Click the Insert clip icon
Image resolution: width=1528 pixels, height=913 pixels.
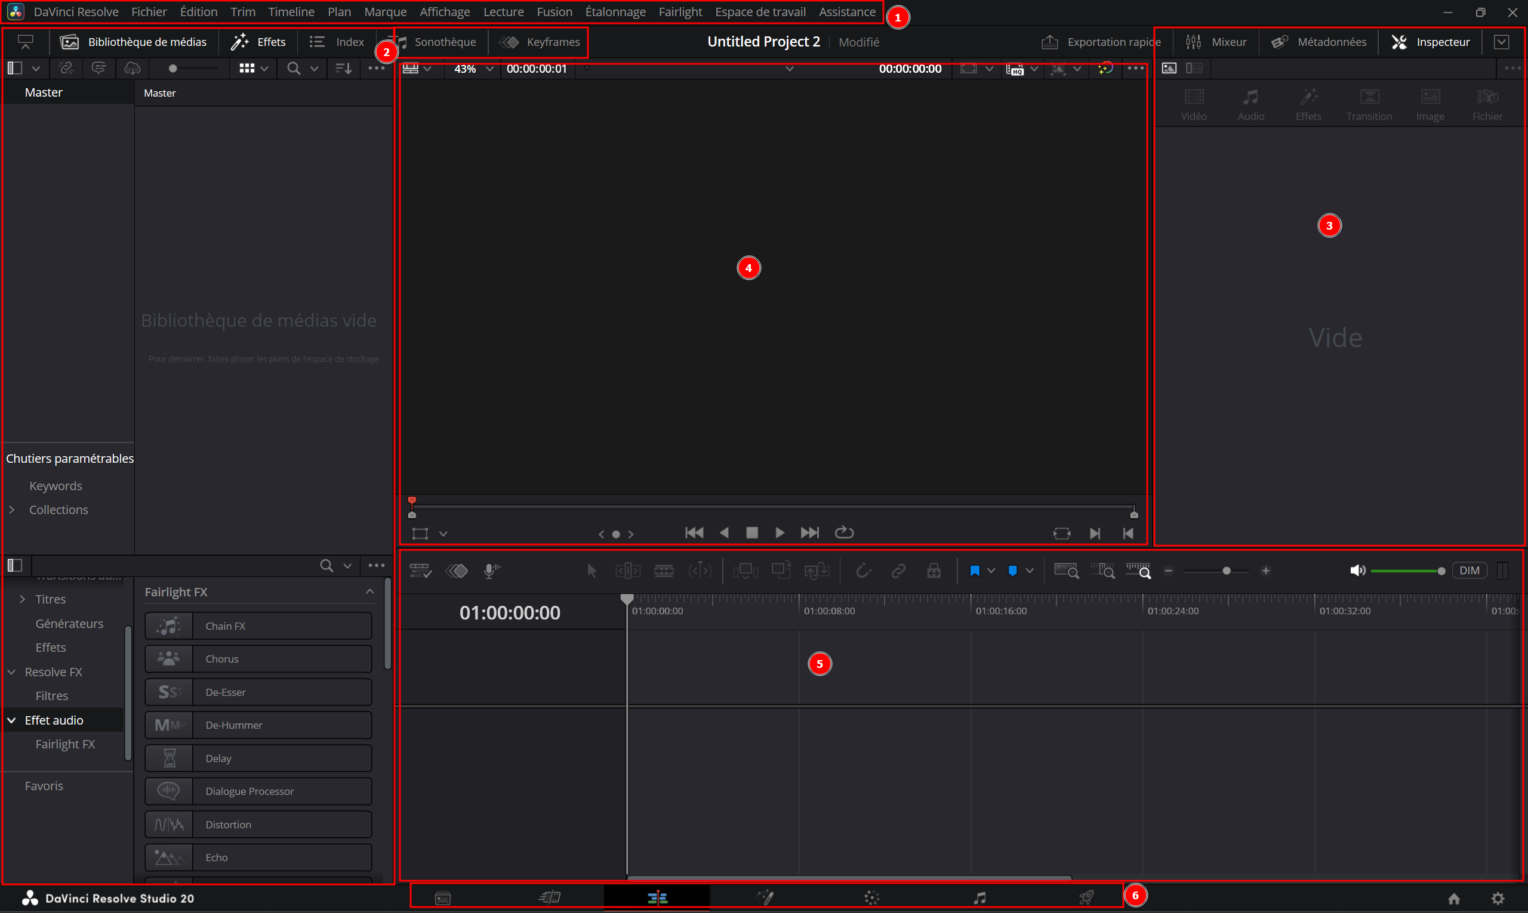pos(745,571)
